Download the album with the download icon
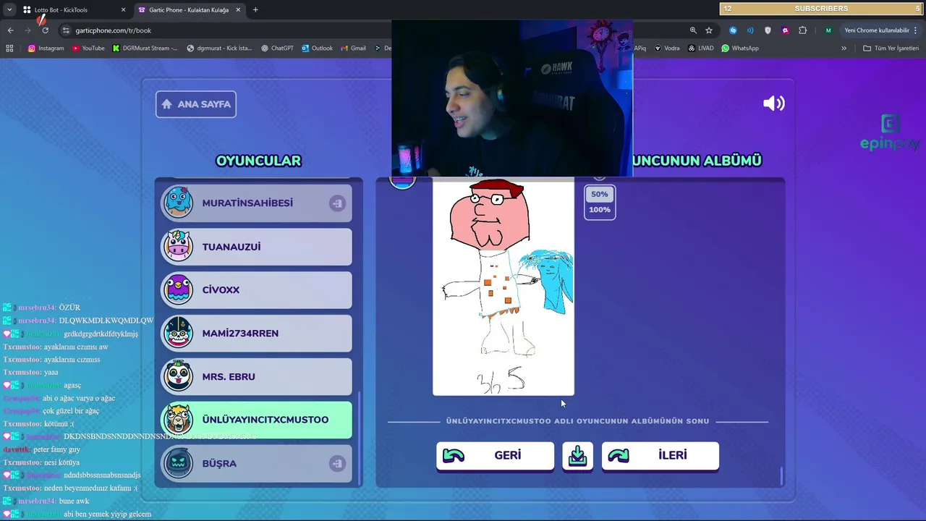 (577, 456)
